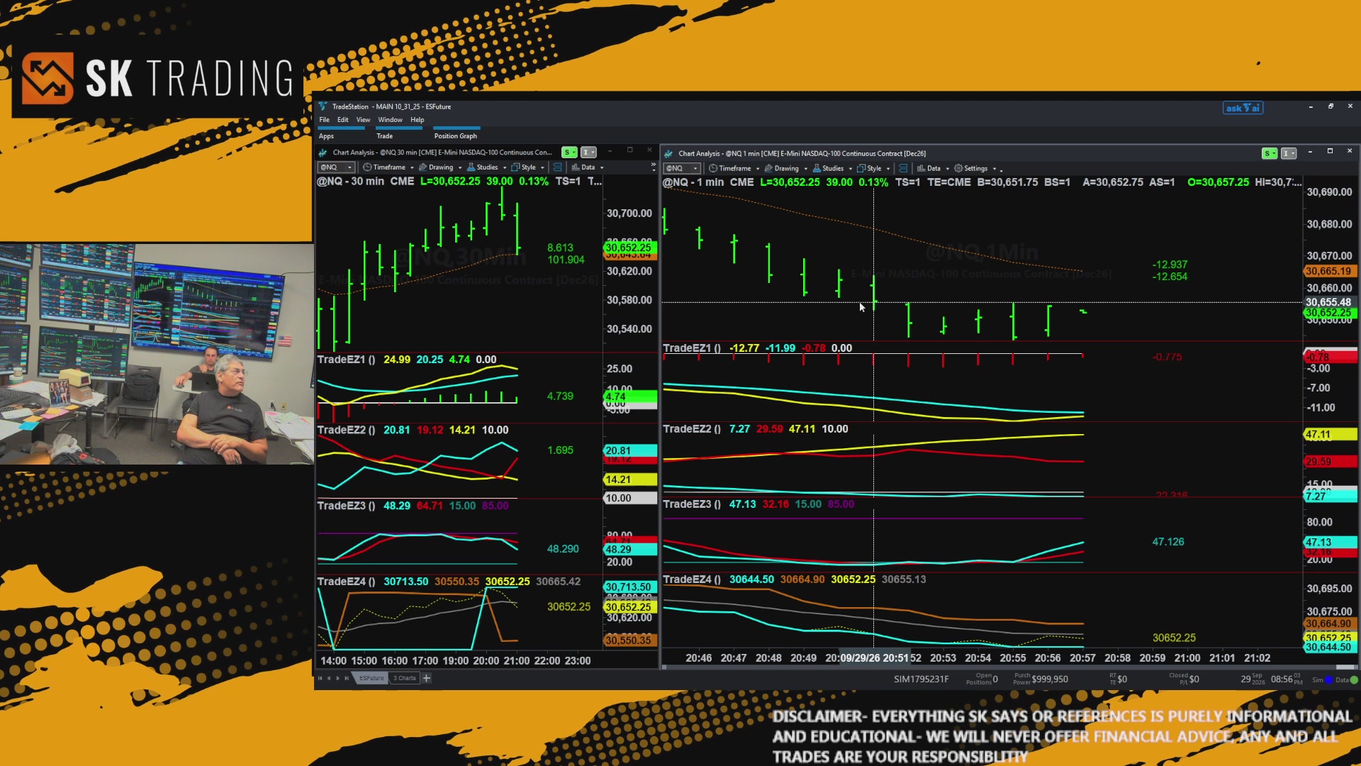Toggle gray I interval link in 1 min chart
The width and height of the screenshot is (1361, 766).
coord(1289,153)
